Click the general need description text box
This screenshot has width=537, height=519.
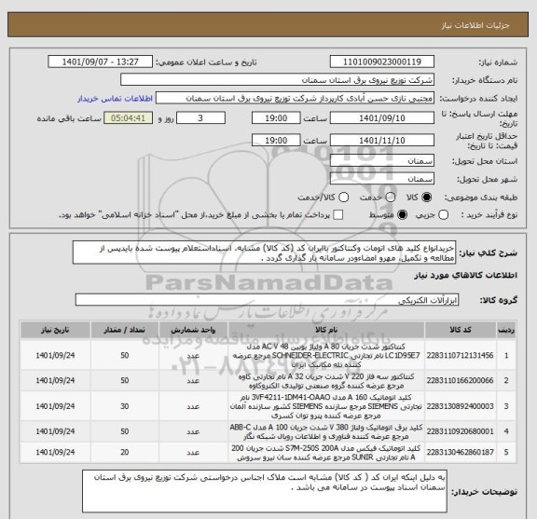pos(264,253)
